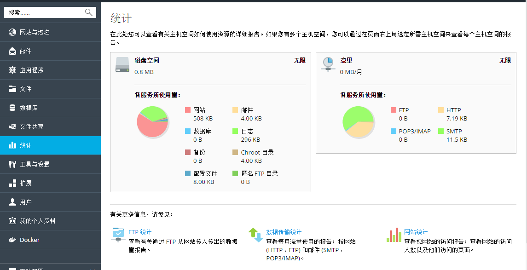This screenshot has width=527, height=270.
Task: Click the 0.8 MB disk space total
Action: (144, 72)
